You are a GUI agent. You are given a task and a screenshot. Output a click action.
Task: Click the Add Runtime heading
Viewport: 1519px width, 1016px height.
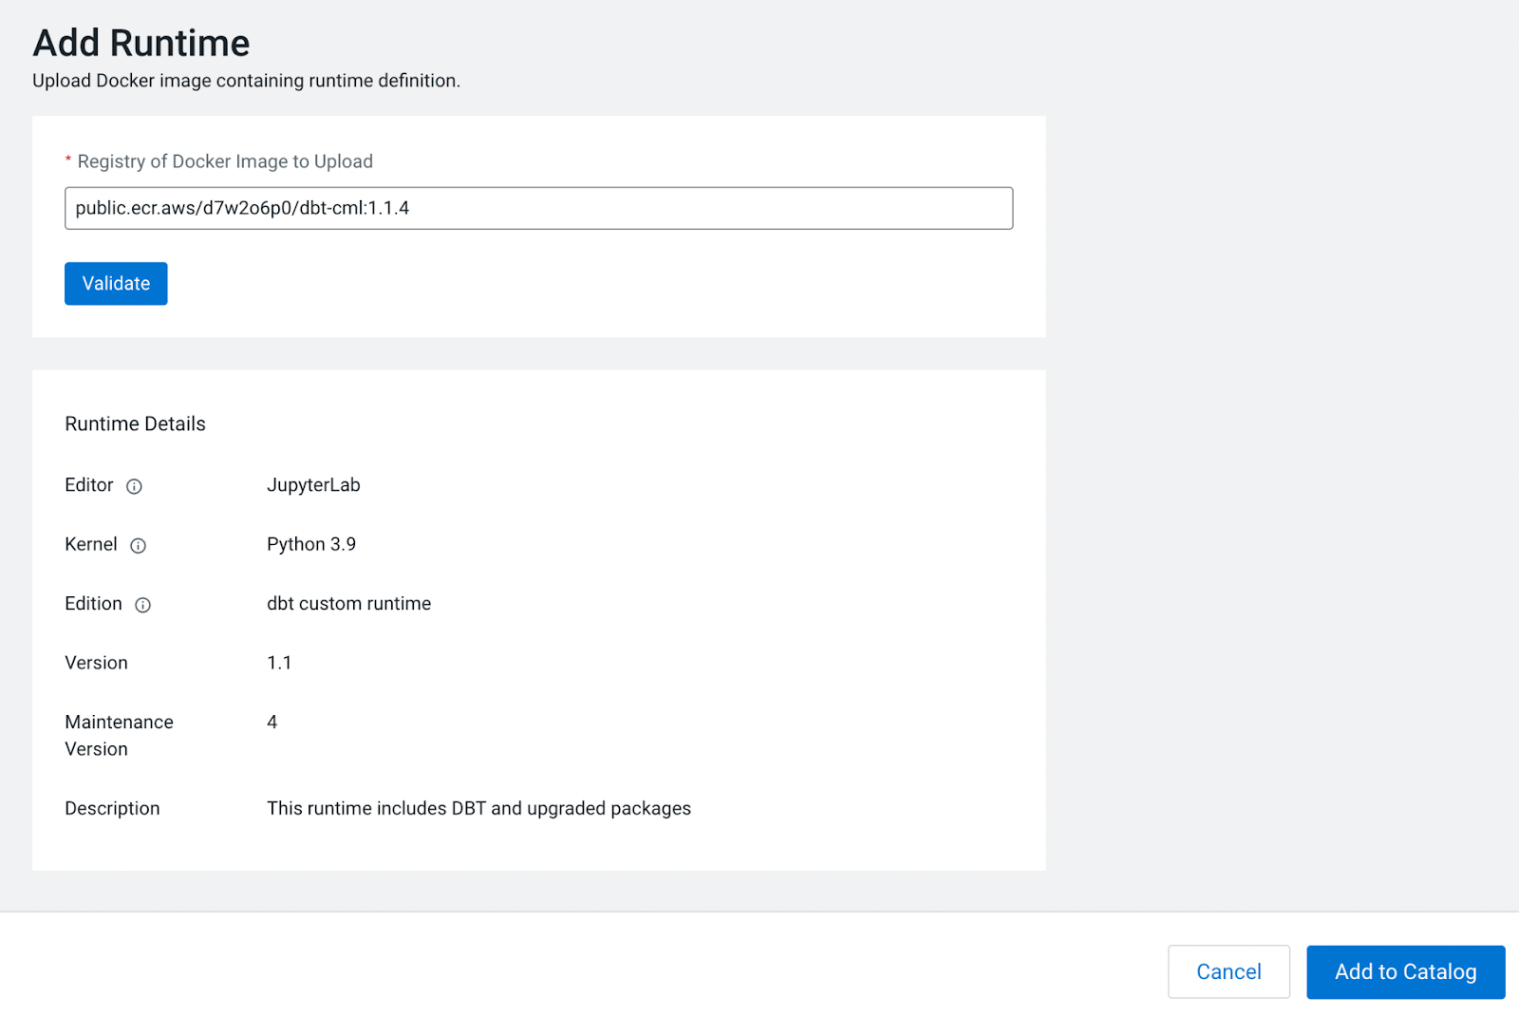click(x=141, y=42)
